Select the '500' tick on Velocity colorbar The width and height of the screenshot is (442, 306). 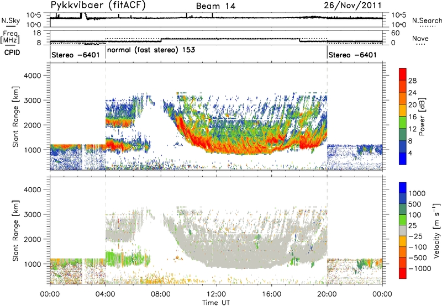pyautogui.click(x=414, y=204)
